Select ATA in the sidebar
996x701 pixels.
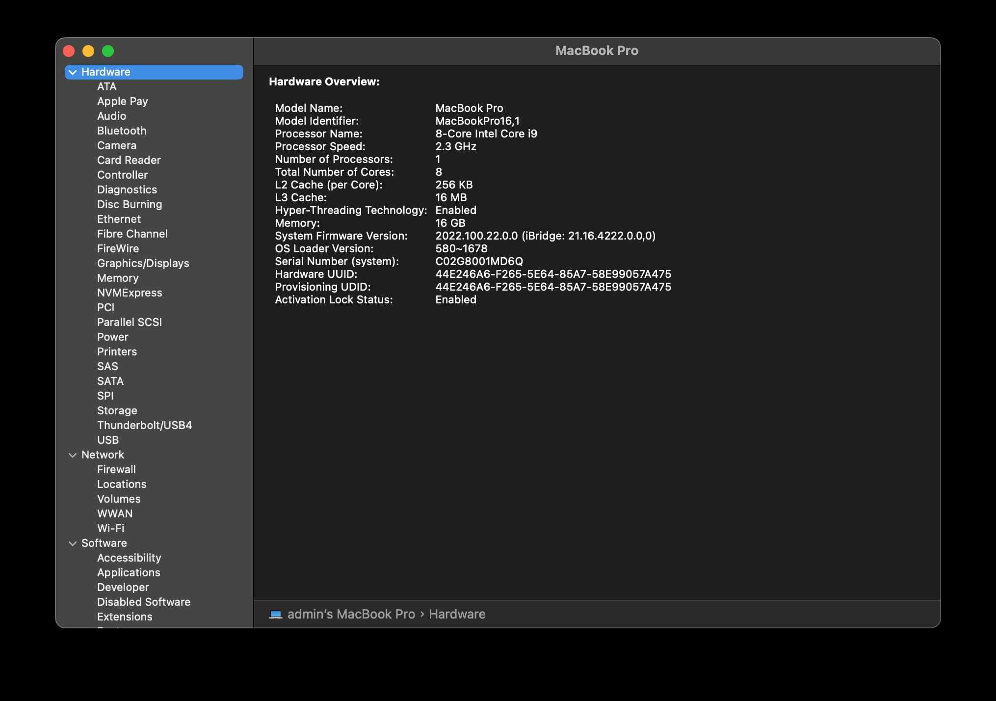point(106,87)
